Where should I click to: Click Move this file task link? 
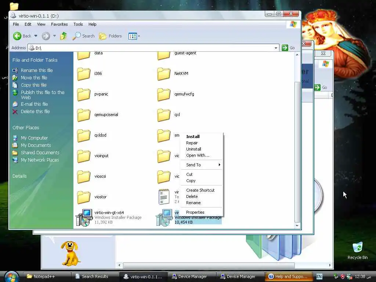pos(34,78)
